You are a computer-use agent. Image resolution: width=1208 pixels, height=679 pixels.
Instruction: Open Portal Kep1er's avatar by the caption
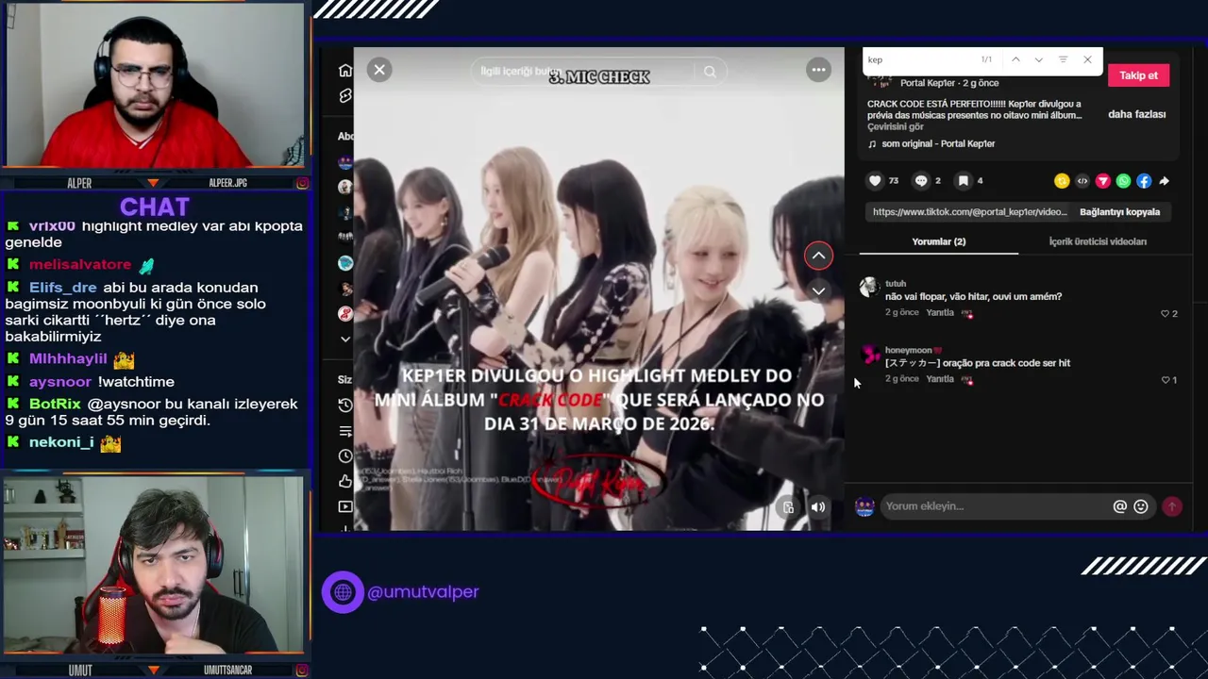[879, 83]
